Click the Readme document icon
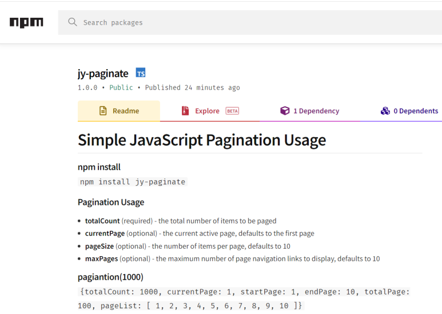Screen dimensions: 442x314 pyautogui.click(x=103, y=111)
